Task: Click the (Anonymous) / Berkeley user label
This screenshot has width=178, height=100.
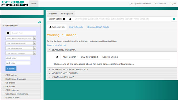Action: pos(140,3)
